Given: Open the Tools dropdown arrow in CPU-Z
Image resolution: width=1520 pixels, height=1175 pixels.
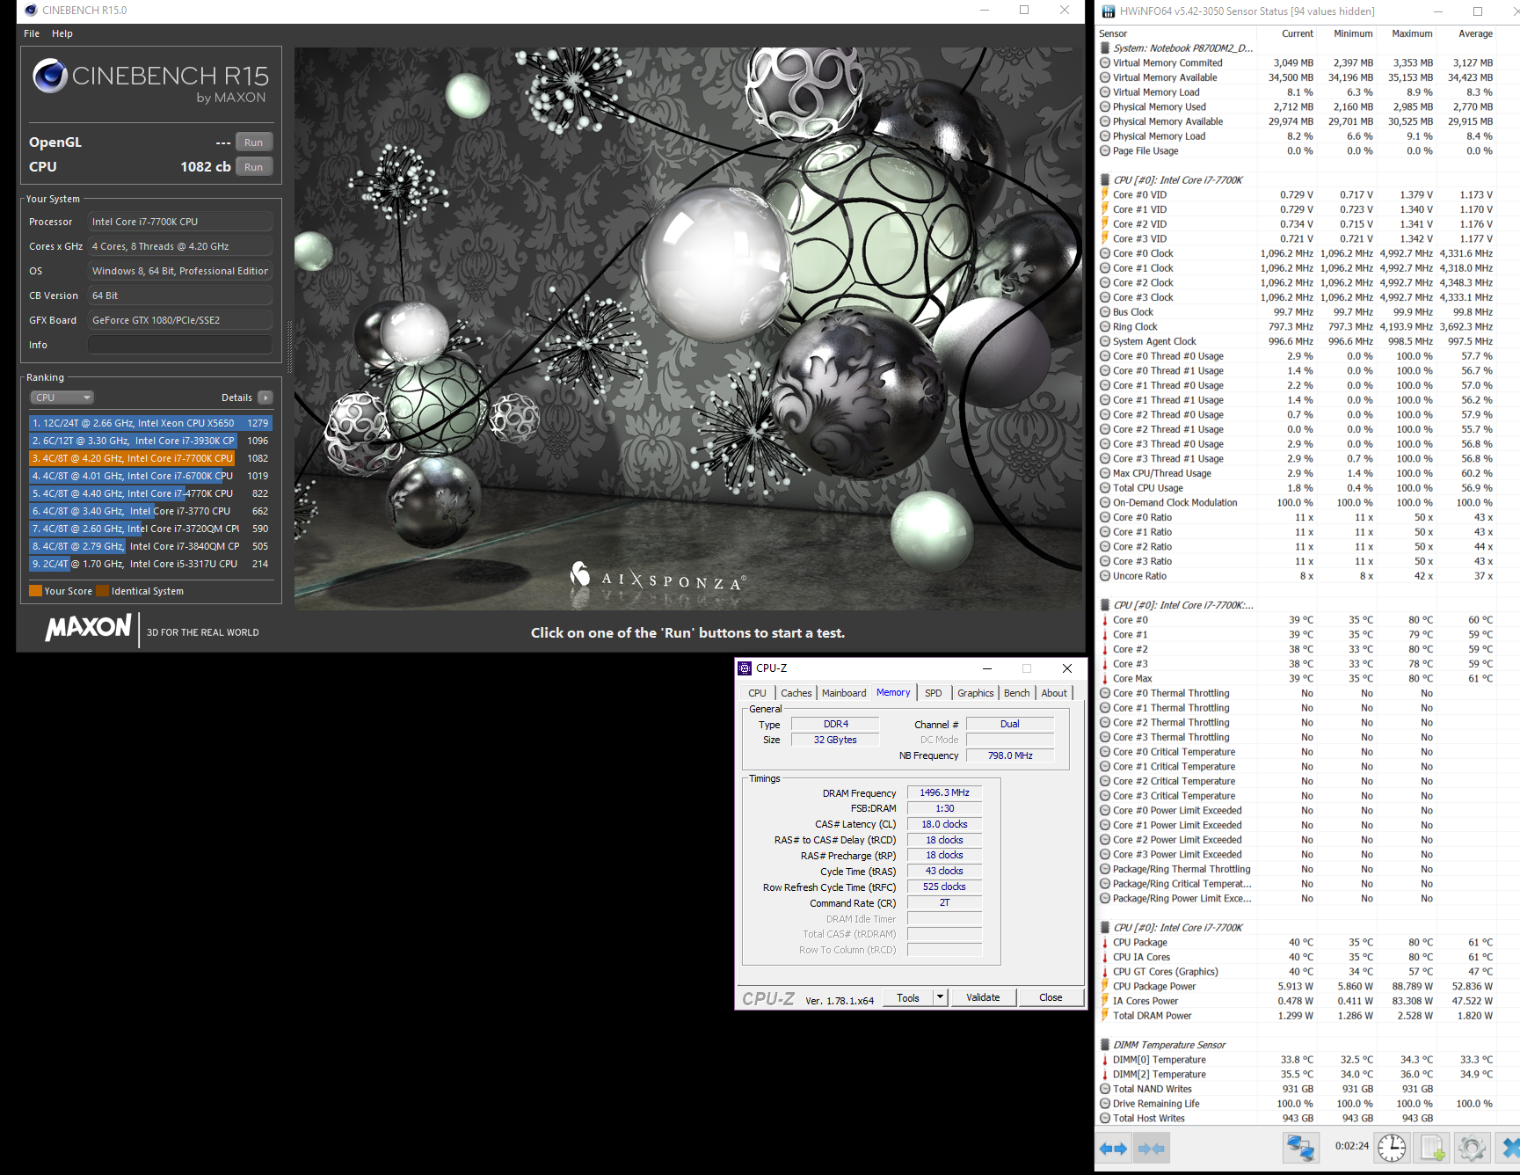Looking at the screenshot, I should point(940,997).
